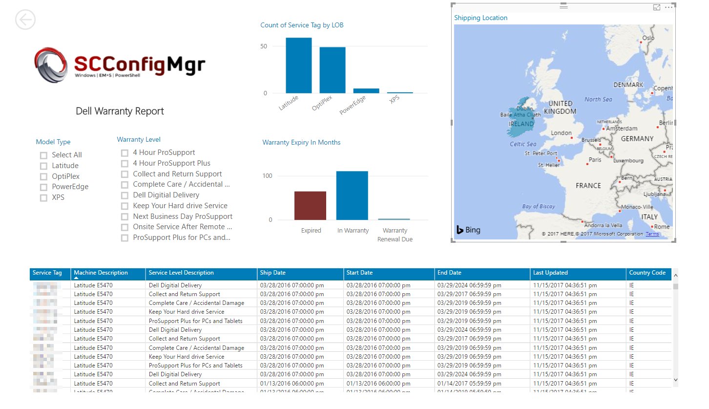
Task: Click the SCConfigMgr logo
Action: 120,65
